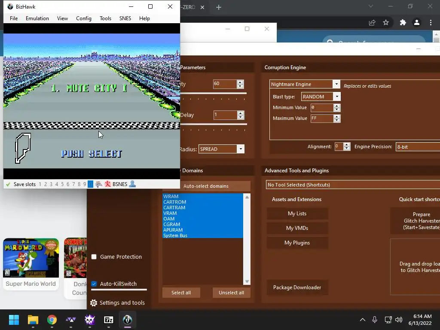Open the Config menu in BizHawk
440x330 pixels.
coord(84,18)
